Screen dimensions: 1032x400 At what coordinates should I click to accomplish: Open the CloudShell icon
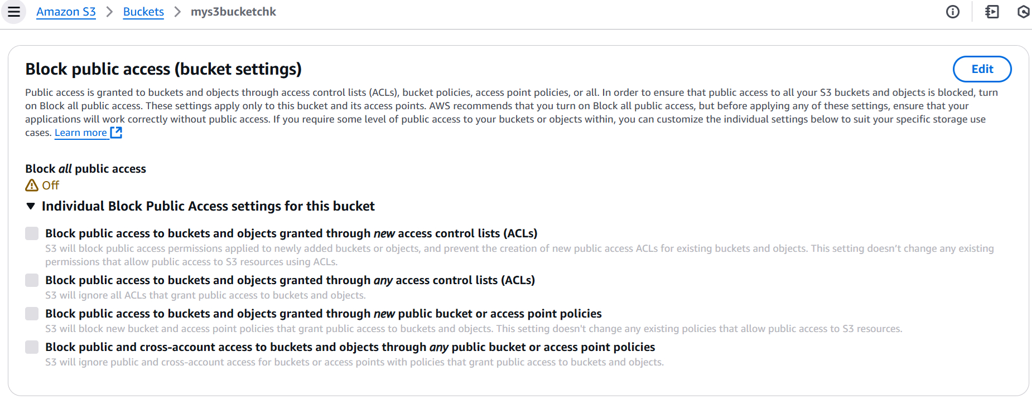992,12
